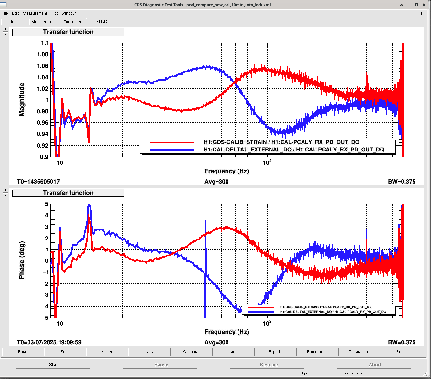Open the Window menu
Image resolution: width=431 pixels, height=379 pixels.
pos(69,13)
